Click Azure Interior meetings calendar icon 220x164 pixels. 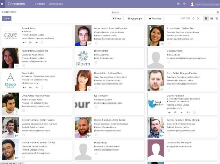pos(30,42)
